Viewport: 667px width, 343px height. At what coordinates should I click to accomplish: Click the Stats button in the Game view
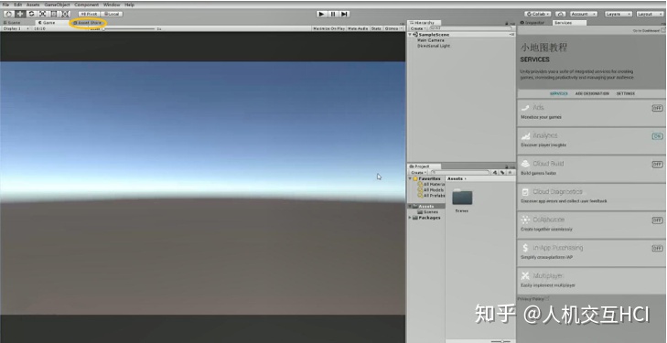(x=376, y=28)
